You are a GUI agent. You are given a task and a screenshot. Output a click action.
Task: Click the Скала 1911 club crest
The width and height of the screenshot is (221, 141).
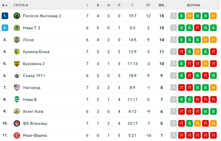click(x=17, y=76)
